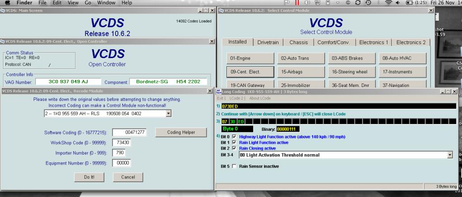Click VCDS Main Screen title bar icon
Screen dimensions: 462x197
tap(3, 10)
